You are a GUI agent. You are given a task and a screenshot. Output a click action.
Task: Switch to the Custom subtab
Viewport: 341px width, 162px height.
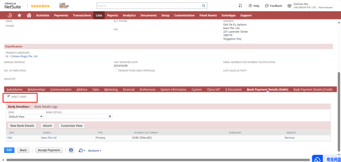coord(197,90)
